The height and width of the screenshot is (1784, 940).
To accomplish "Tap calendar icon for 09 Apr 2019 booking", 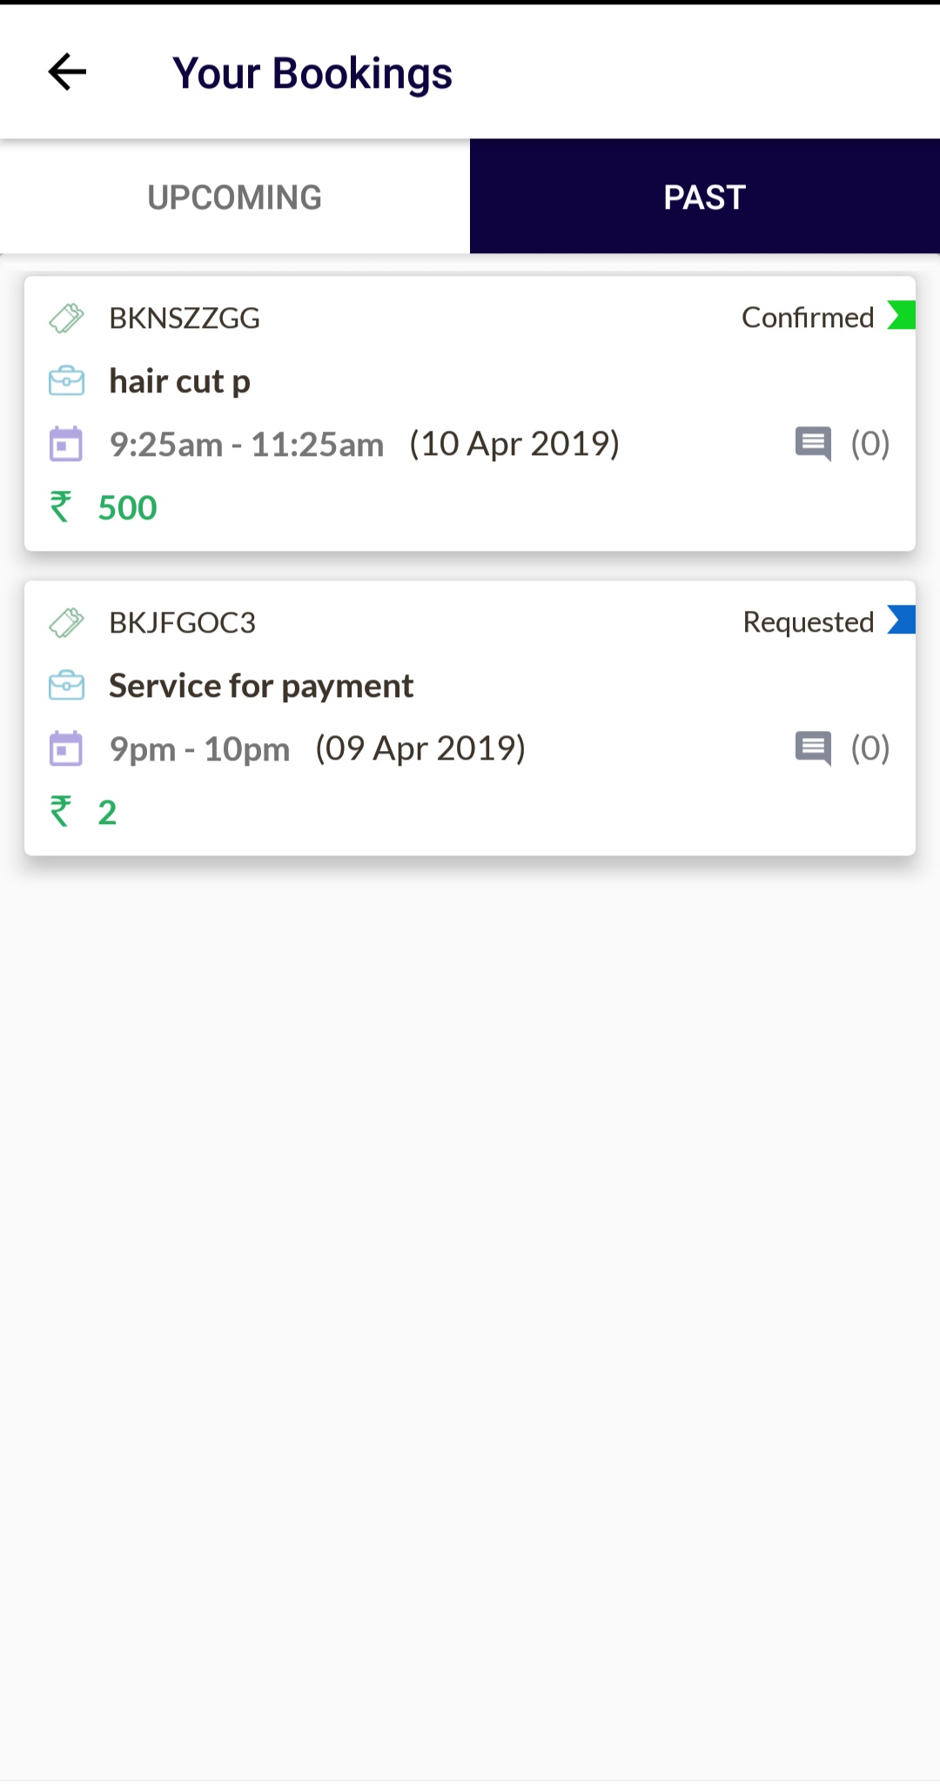I will (x=66, y=748).
